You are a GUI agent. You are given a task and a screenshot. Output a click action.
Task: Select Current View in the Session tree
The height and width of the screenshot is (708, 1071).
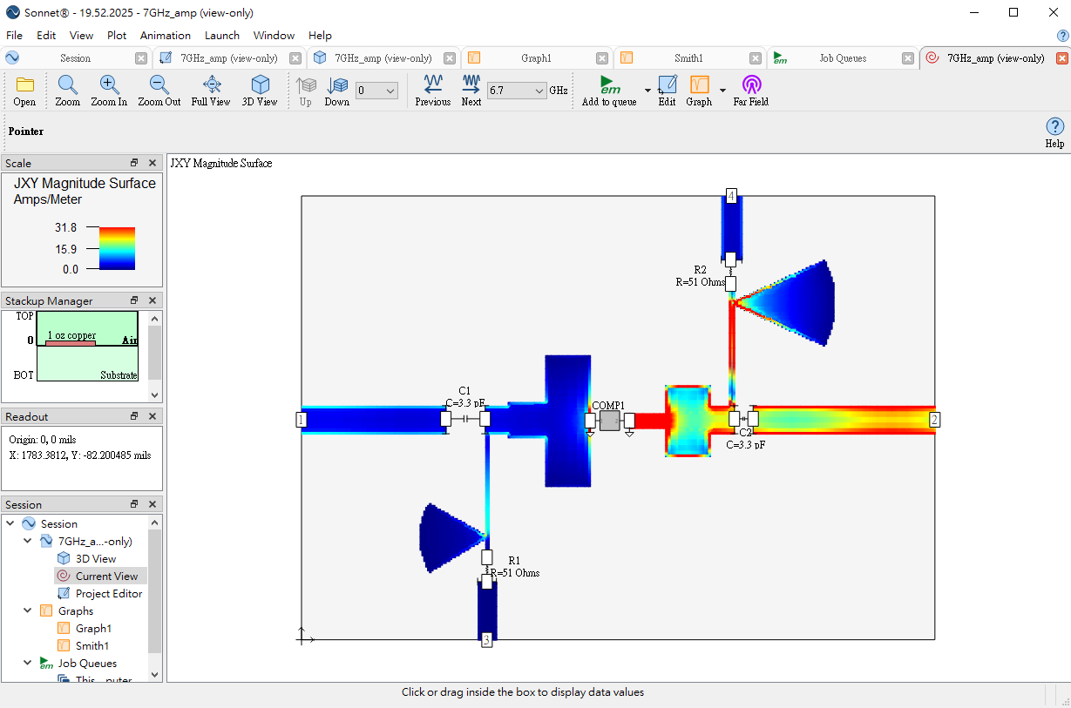(106, 576)
